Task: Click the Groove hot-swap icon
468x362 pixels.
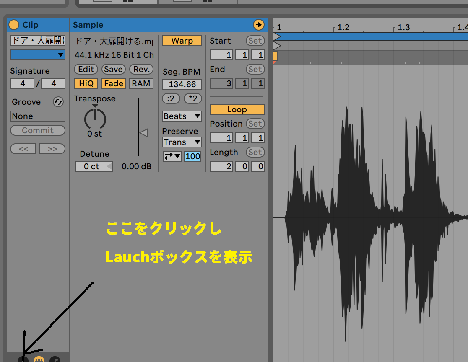Action: (x=58, y=102)
